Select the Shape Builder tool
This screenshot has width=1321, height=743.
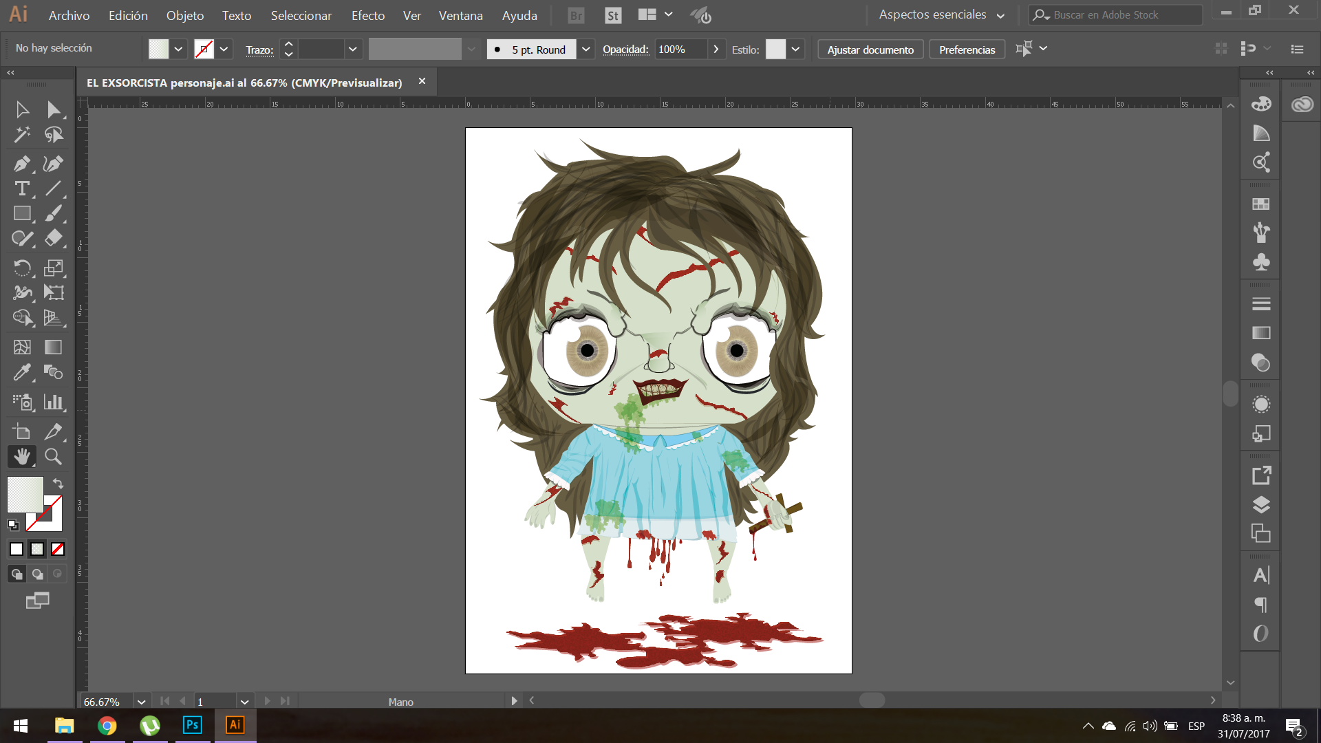click(22, 317)
